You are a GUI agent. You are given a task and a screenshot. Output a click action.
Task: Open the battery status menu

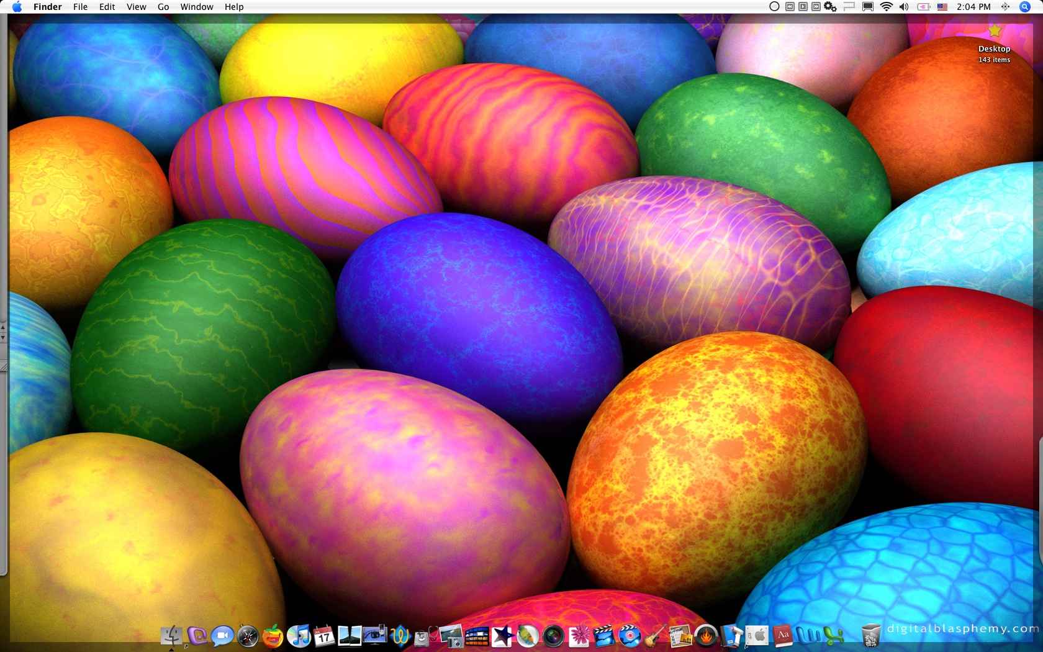pos(924,7)
